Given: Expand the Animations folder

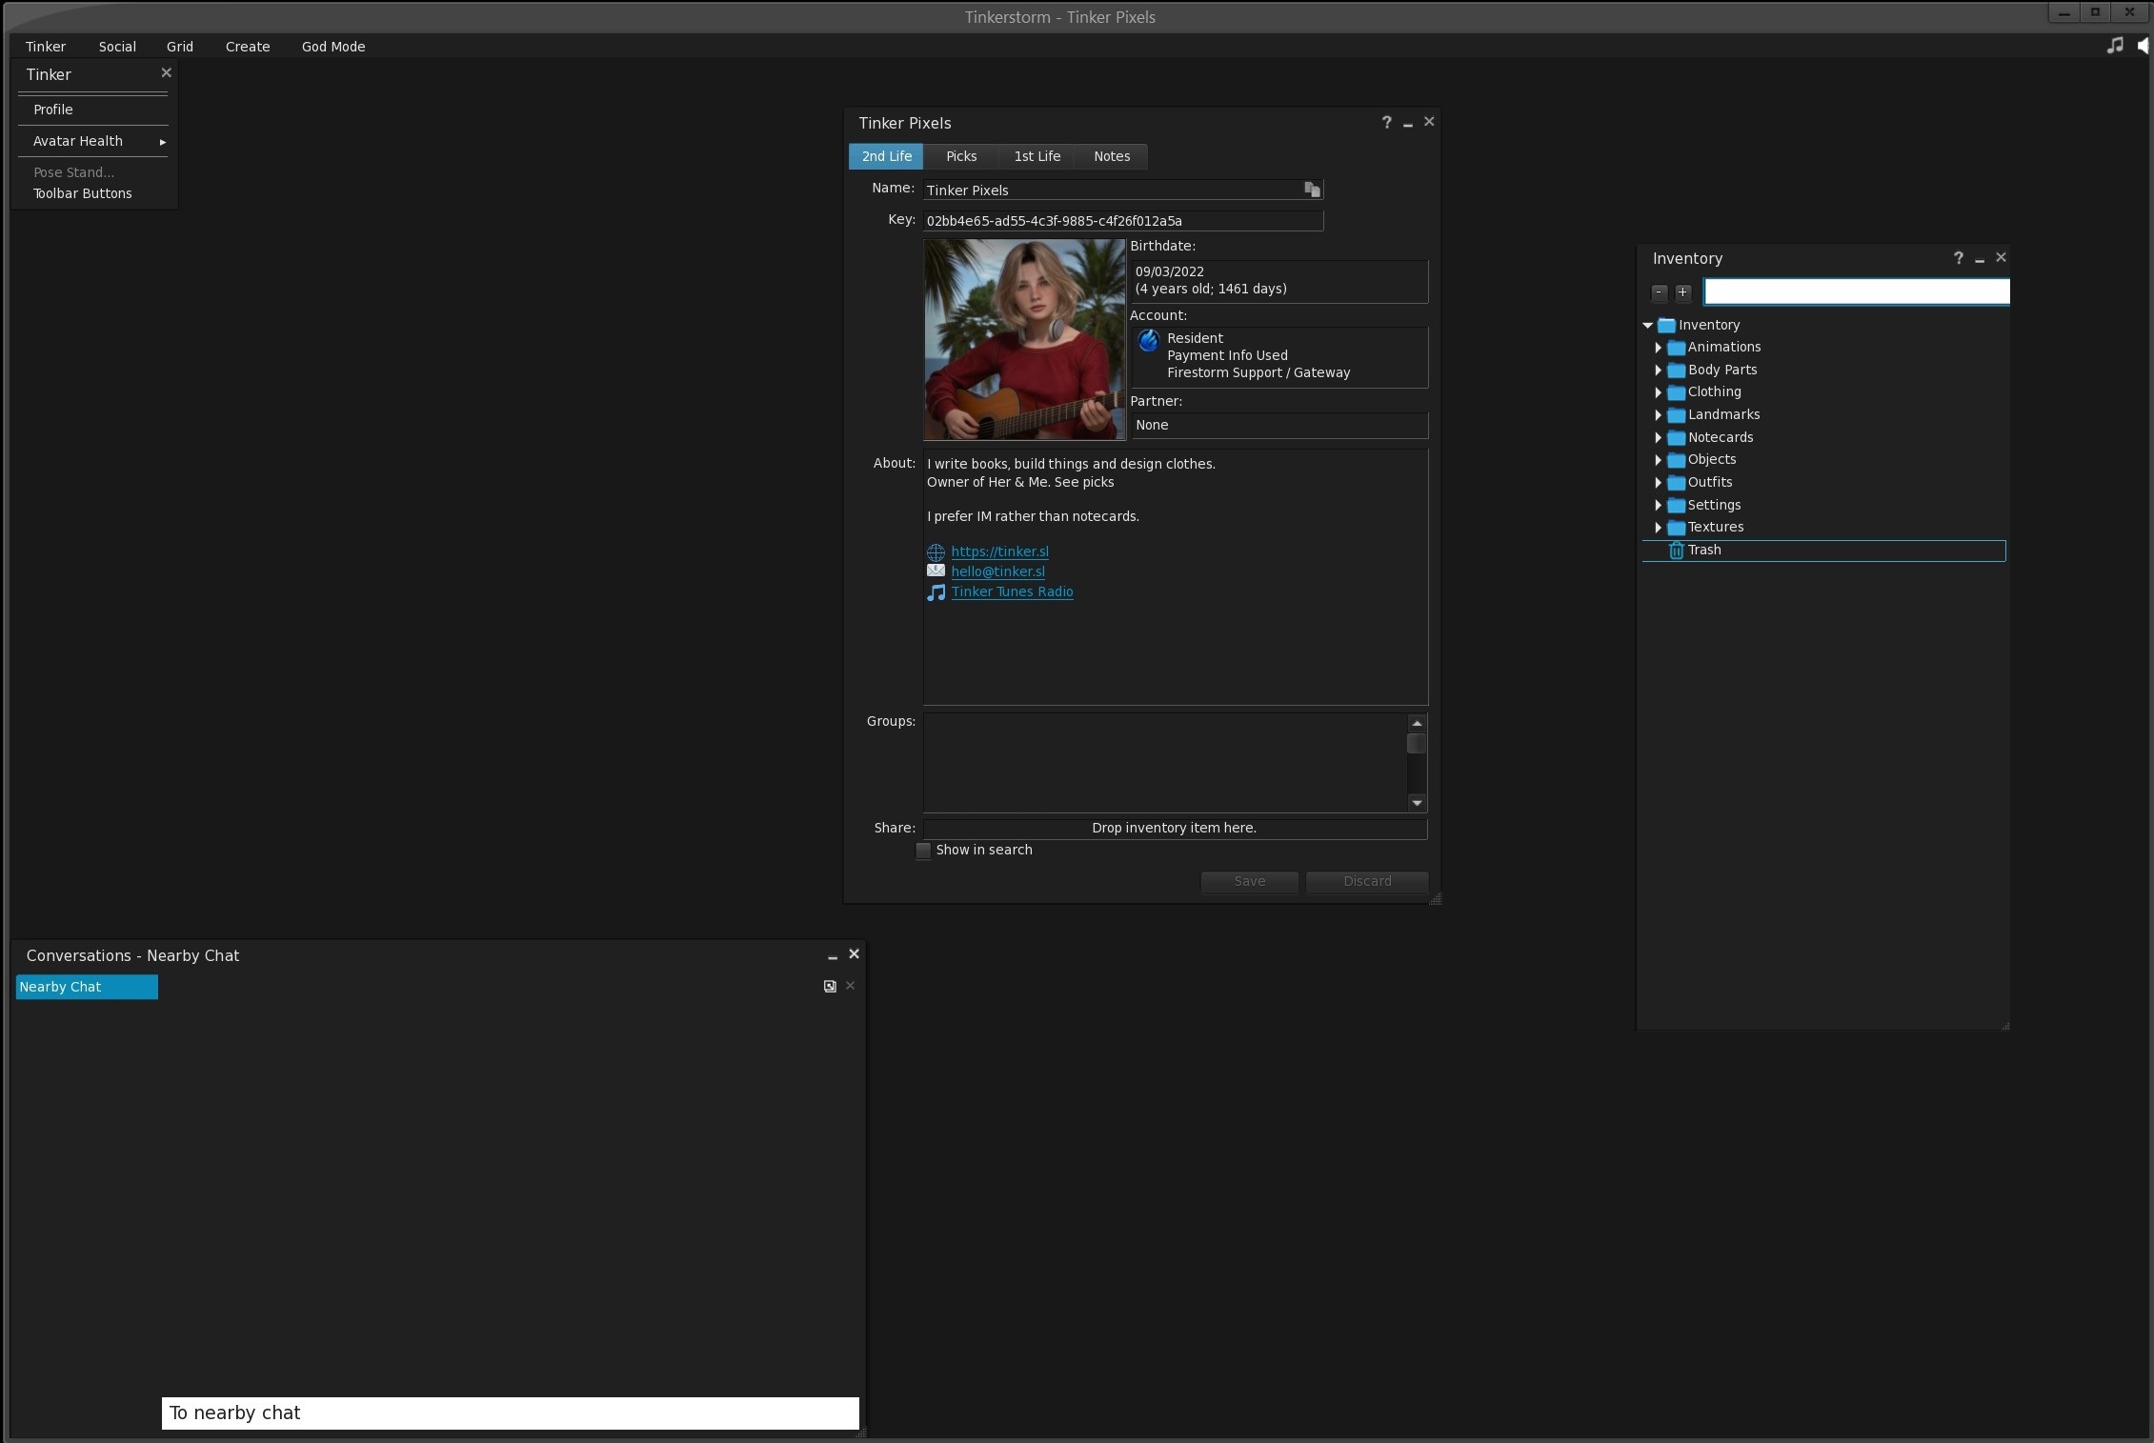Looking at the screenshot, I should [1659, 348].
